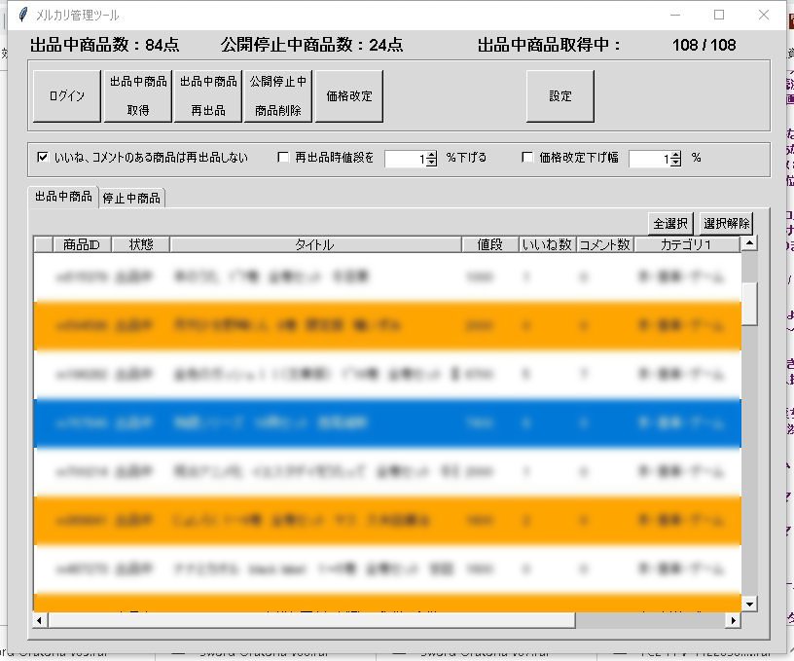
Task: Click the ログイン button
Action: click(67, 96)
